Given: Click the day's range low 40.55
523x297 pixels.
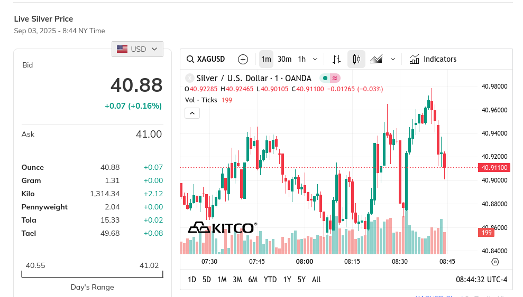Looking at the screenshot, I should pyautogui.click(x=35, y=265).
